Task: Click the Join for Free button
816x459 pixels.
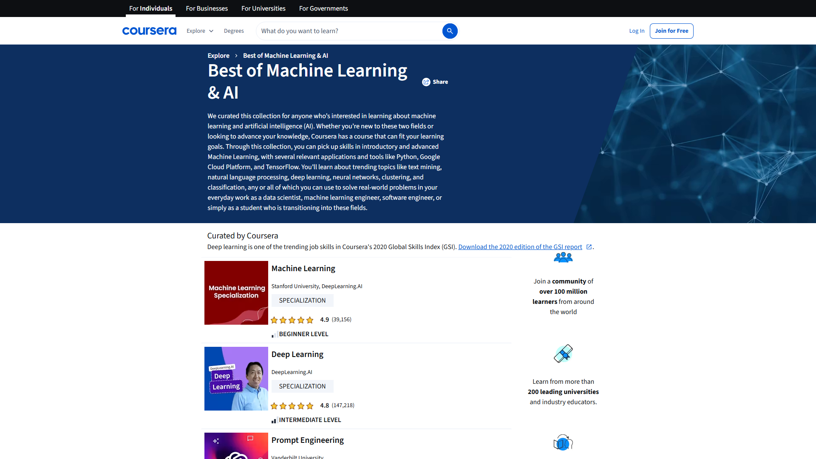Action: point(671,31)
